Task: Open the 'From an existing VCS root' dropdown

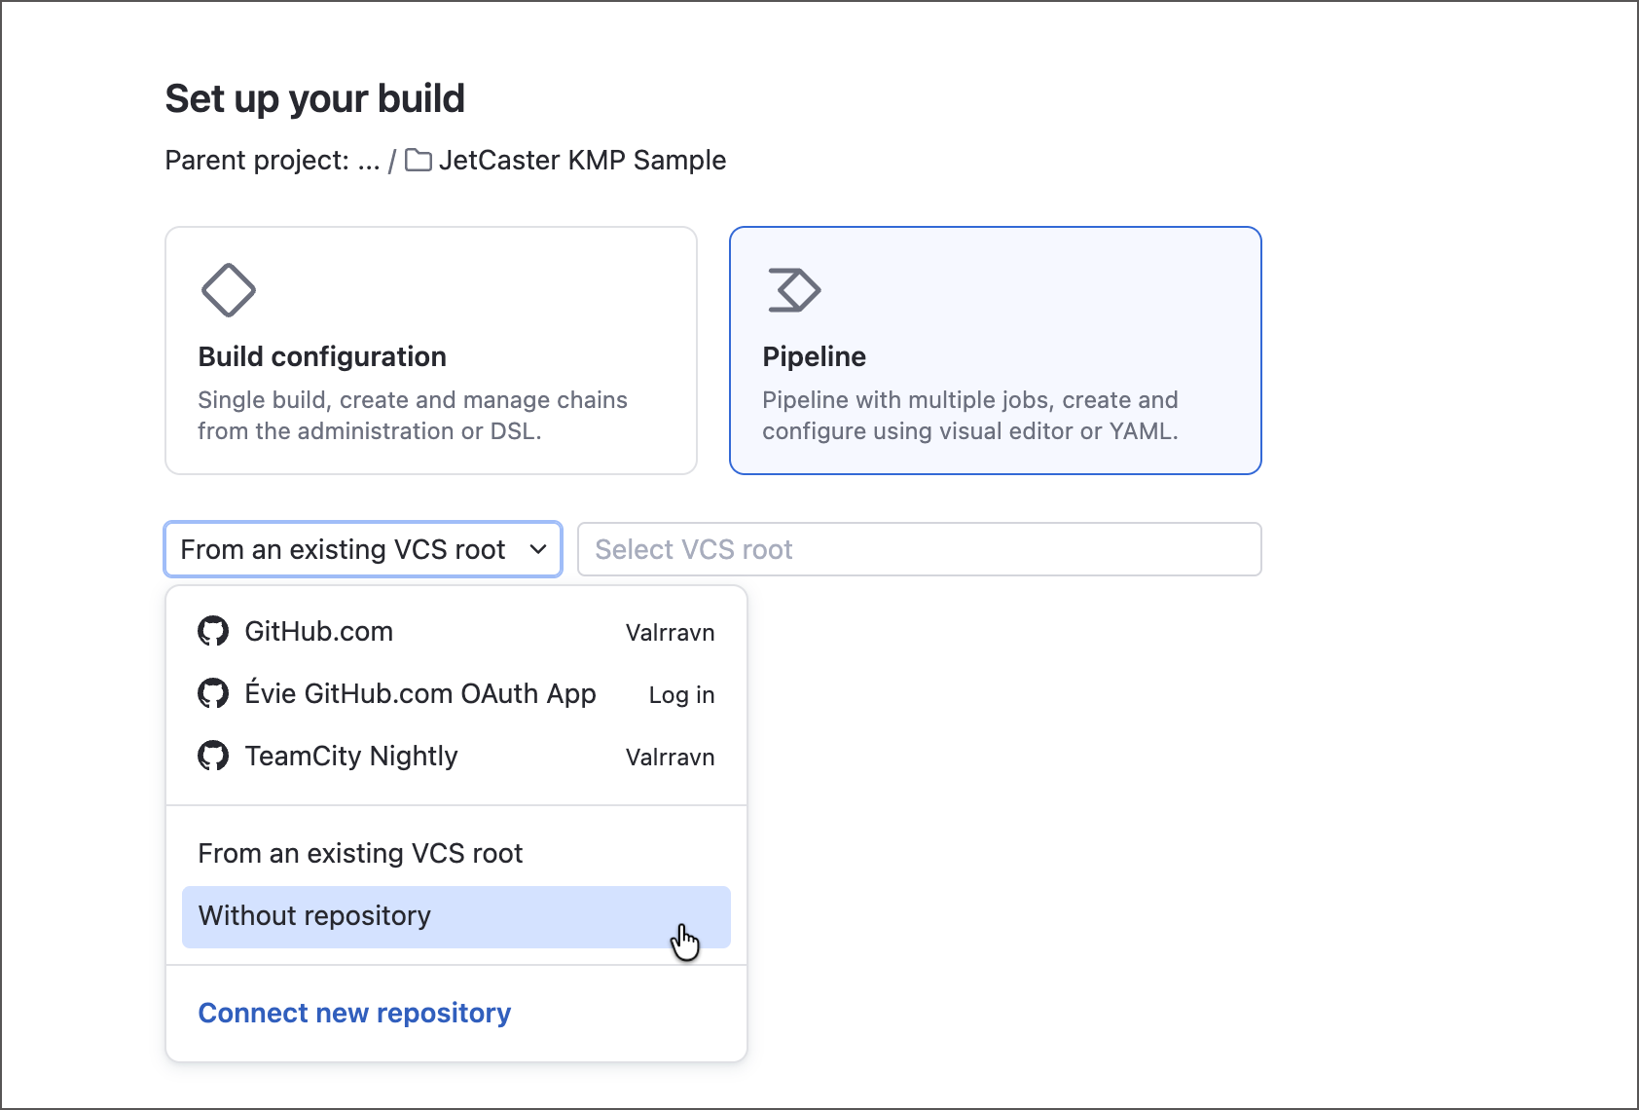Action: click(x=363, y=549)
